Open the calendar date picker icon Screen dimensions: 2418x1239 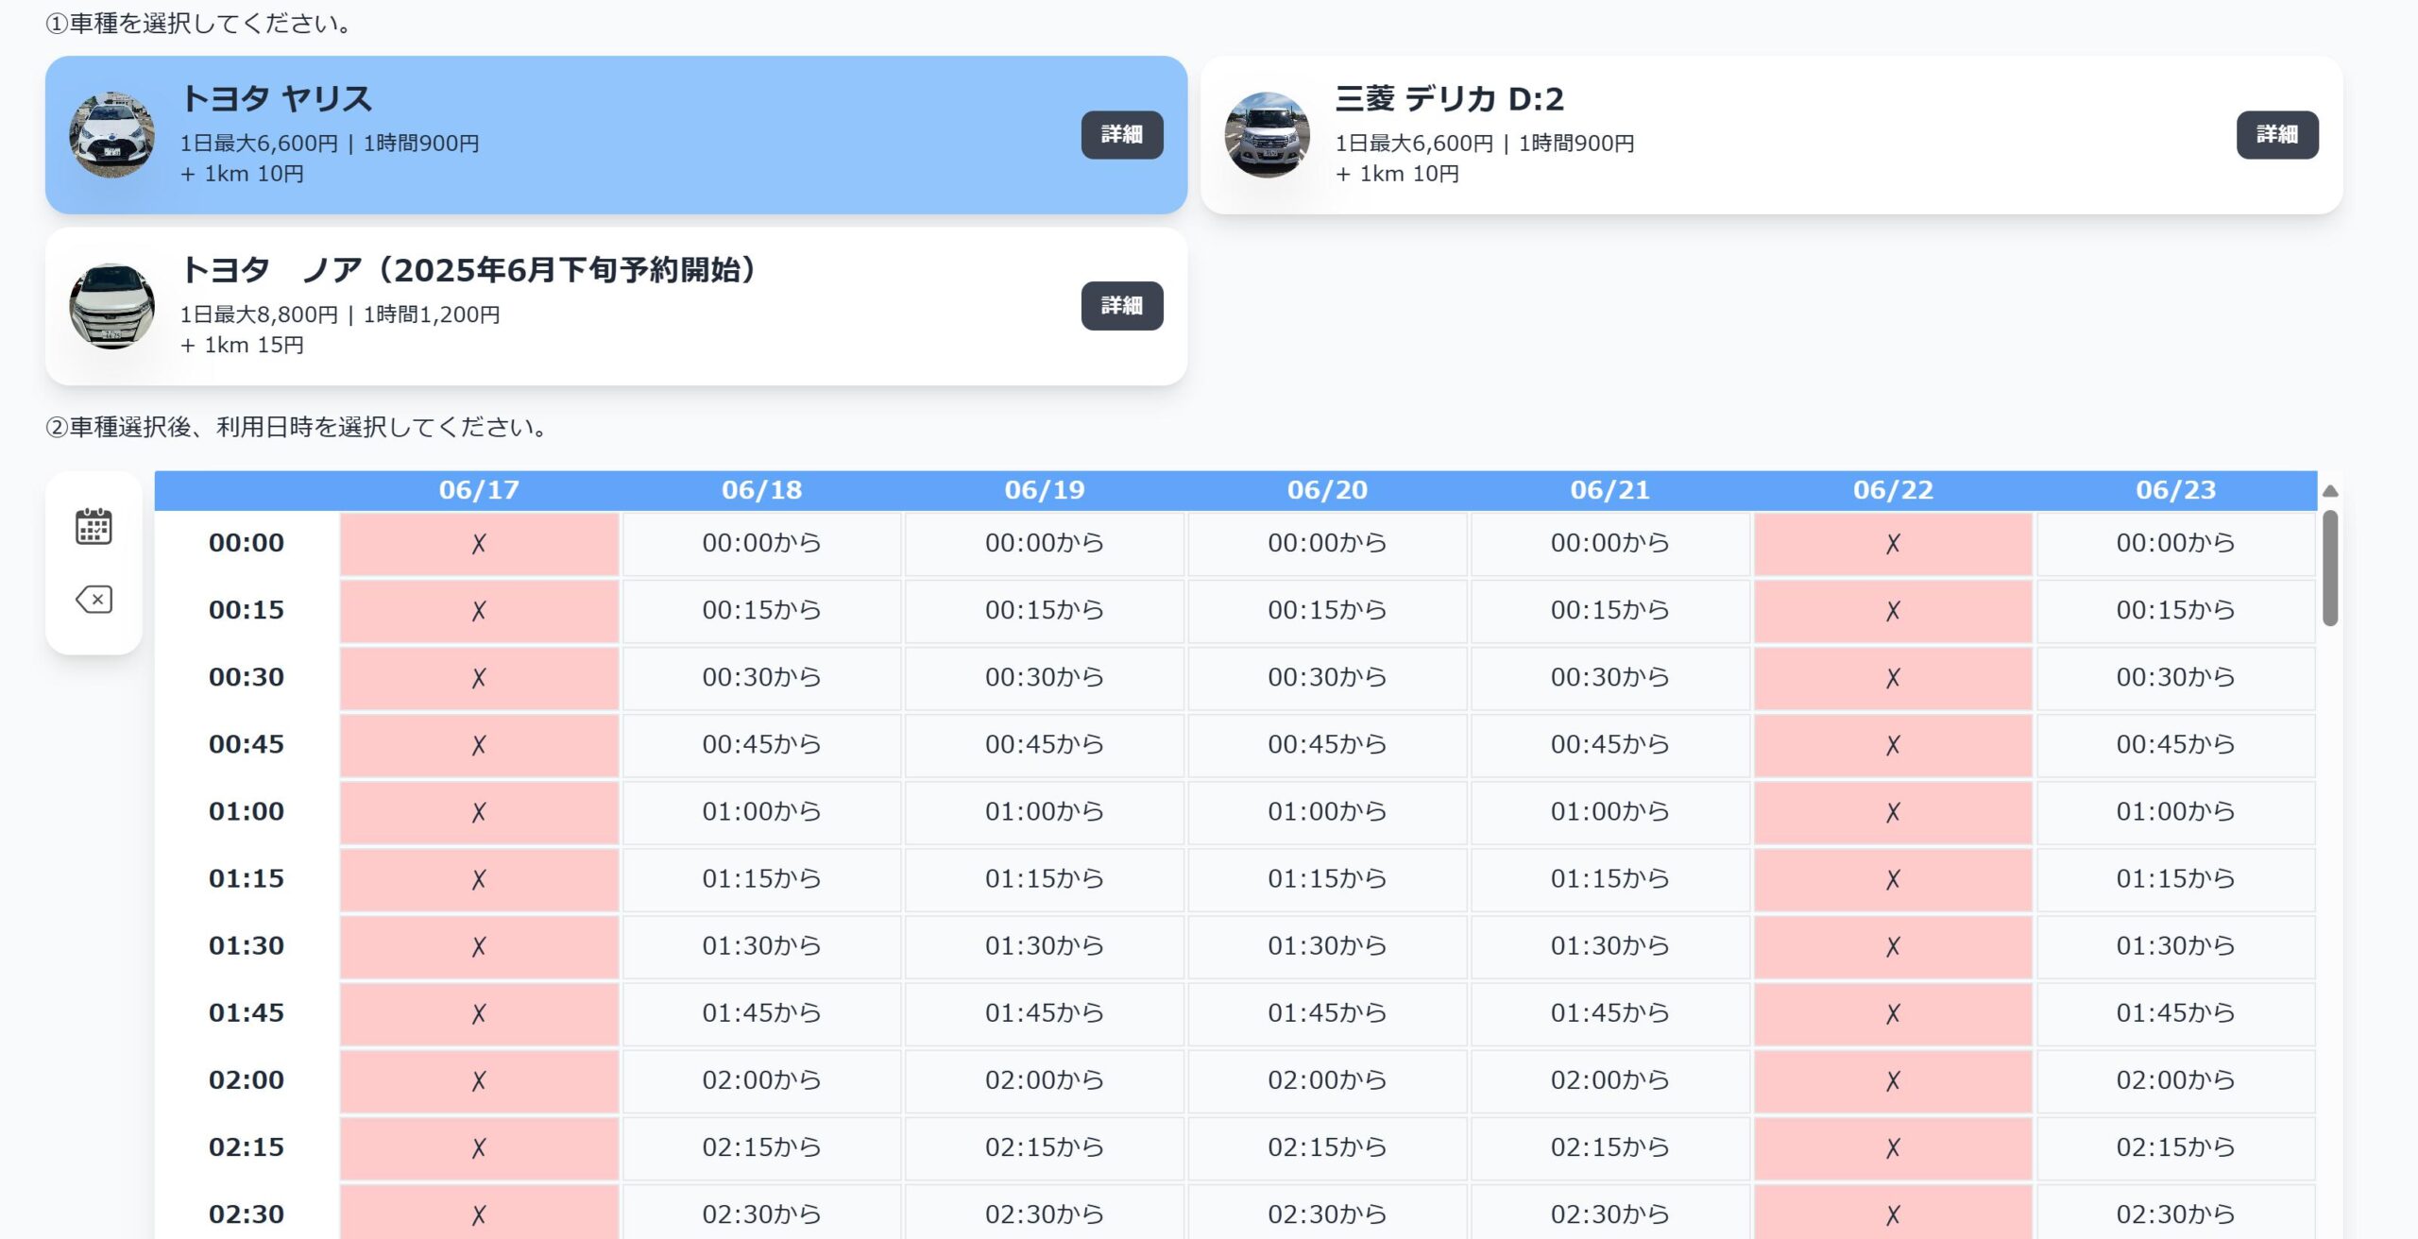point(94,526)
